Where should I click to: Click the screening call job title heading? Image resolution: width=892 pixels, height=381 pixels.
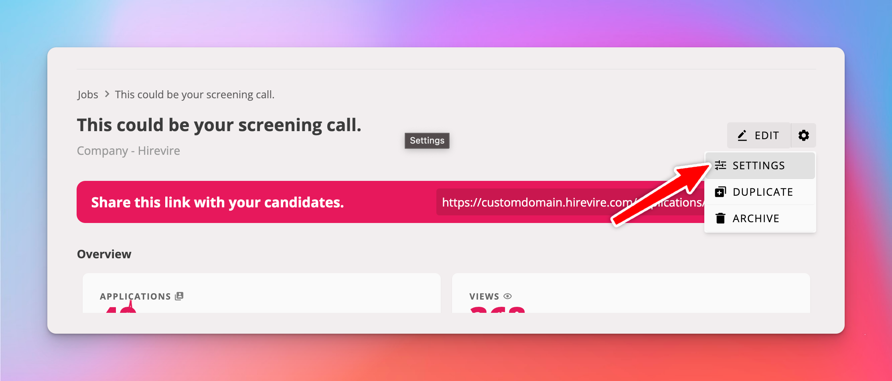tap(219, 125)
